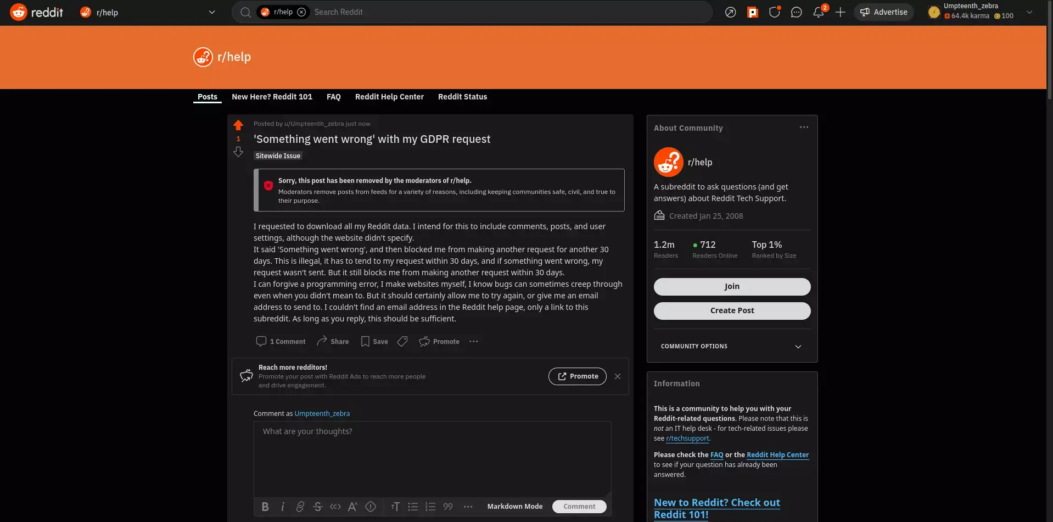Expand the user account menu
This screenshot has width=1053, height=522.
coord(1029,12)
